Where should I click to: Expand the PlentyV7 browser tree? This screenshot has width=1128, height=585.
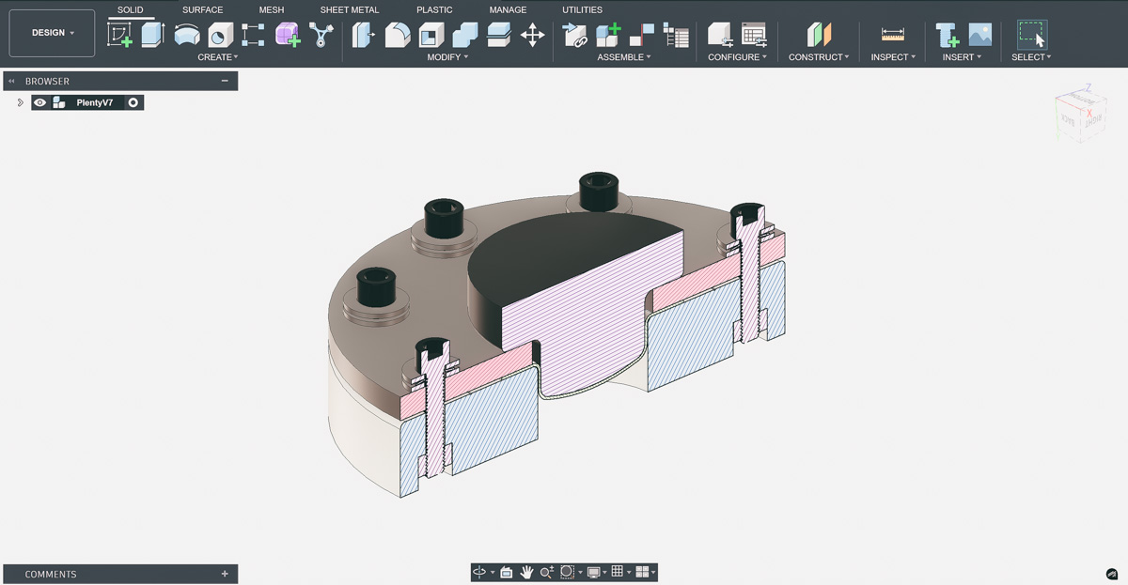20,102
